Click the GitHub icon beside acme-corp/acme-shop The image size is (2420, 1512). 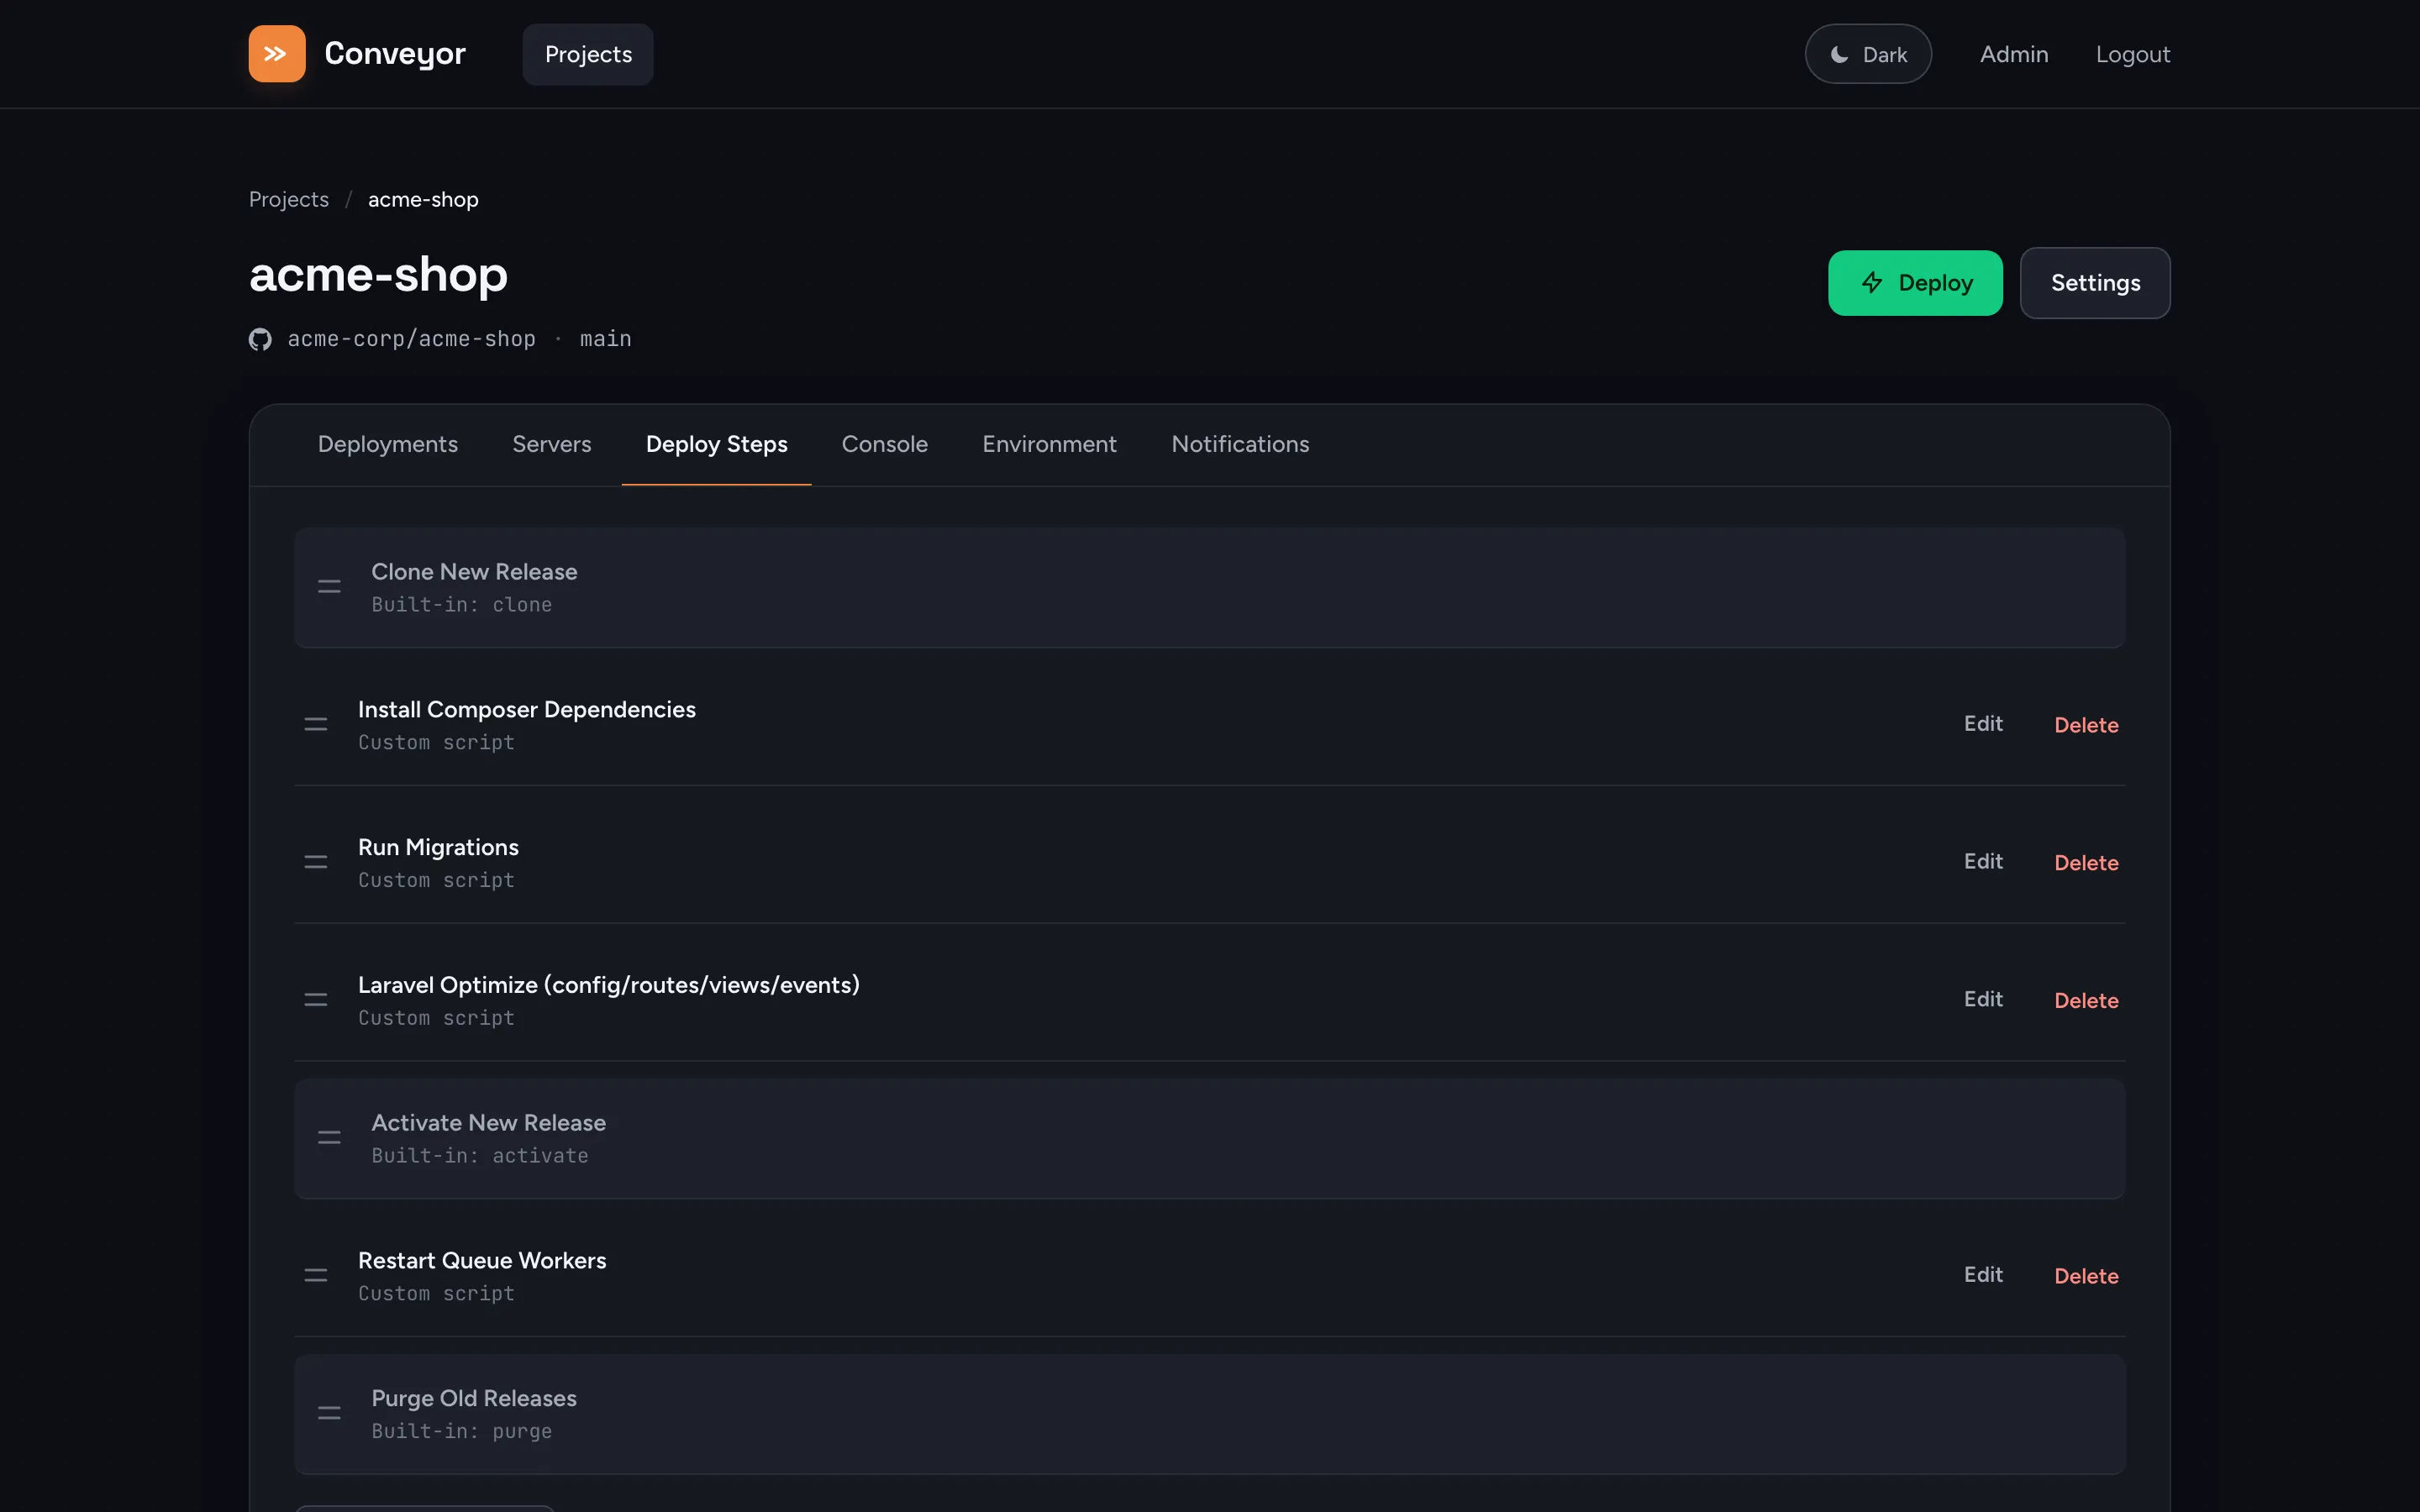(260, 340)
